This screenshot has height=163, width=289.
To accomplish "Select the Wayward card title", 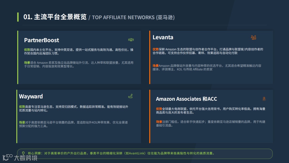I will click(31, 96).
